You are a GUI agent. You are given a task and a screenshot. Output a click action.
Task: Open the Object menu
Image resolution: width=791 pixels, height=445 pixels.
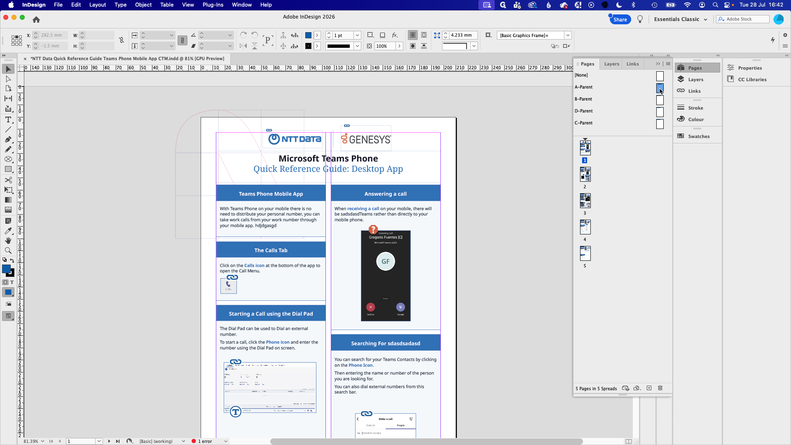point(143,5)
